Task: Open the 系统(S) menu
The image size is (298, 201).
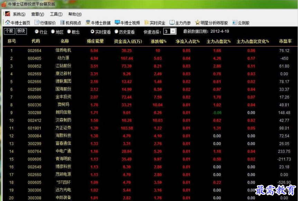Action: (x=19, y=14)
